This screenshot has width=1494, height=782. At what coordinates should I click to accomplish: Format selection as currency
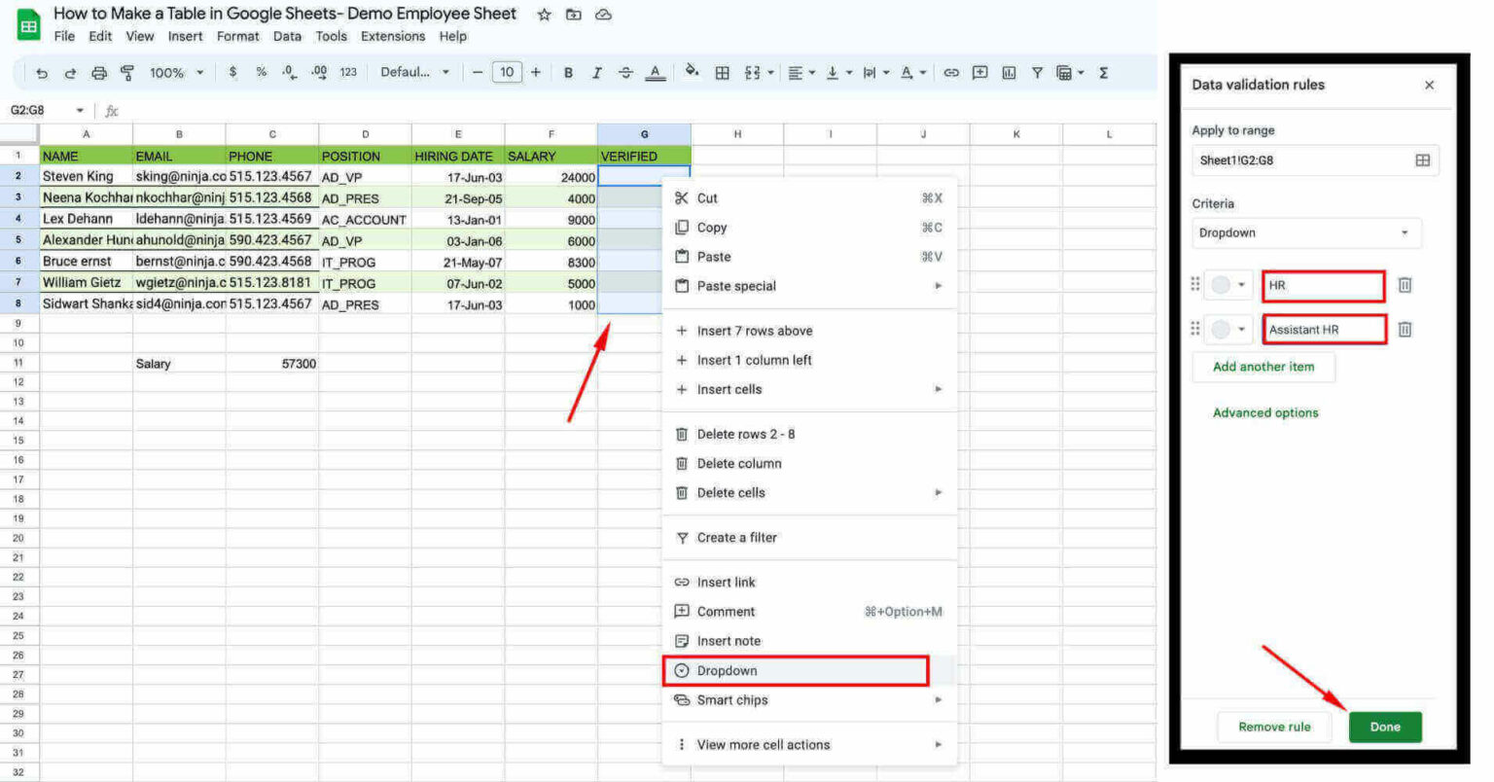click(232, 72)
